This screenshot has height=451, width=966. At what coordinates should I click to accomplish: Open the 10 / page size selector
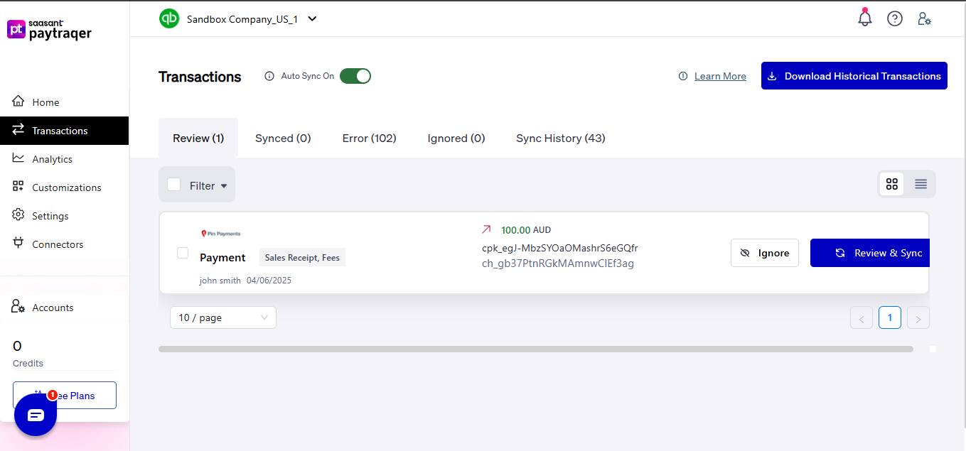(223, 317)
